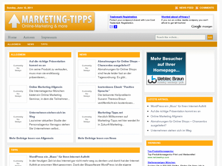Open article Auf die richtige Präsentation kommt es an

[x=47, y=63]
